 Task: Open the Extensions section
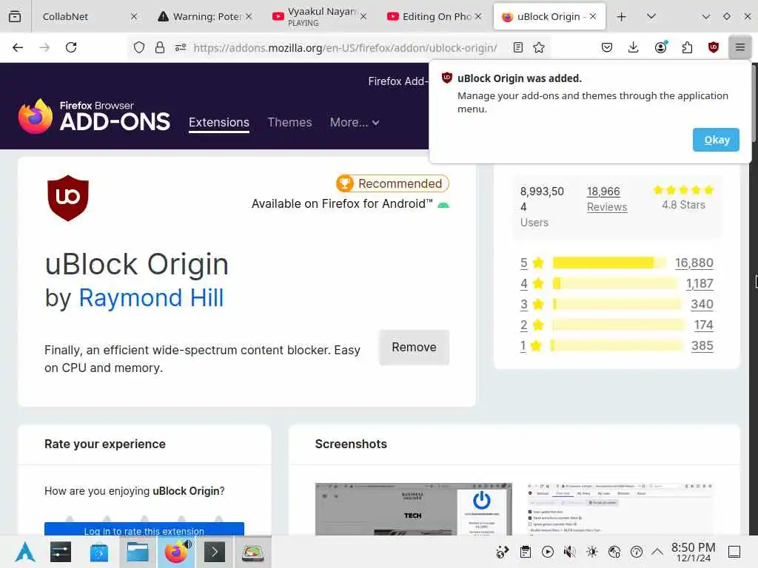[x=219, y=122]
